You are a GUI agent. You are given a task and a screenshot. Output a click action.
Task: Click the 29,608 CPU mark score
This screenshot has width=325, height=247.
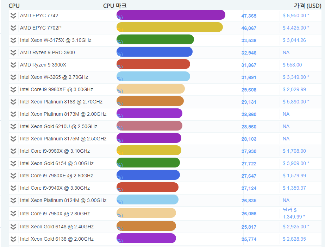[249, 90]
